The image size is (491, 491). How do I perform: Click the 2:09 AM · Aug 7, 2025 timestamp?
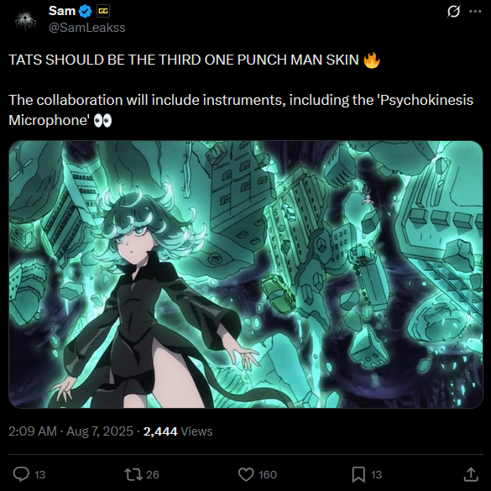[71, 431]
